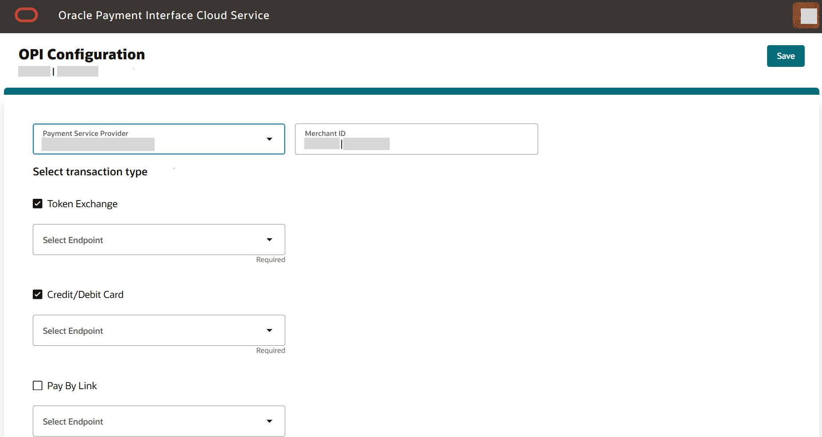The width and height of the screenshot is (822, 437).
Task: Click the OPI Configuration heading
Action: tap(82, 54)
